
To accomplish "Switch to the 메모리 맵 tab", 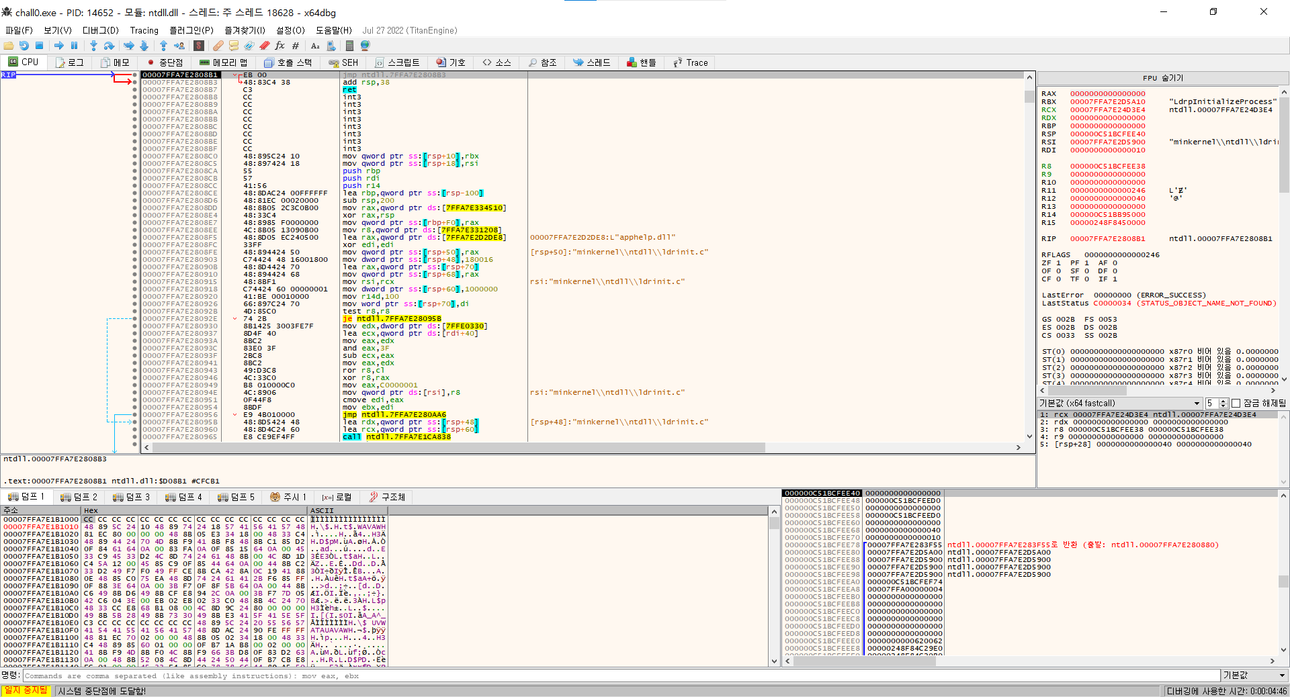I will coord(224,62).
